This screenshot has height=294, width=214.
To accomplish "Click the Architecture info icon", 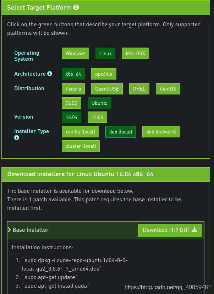I will point(49,74).
